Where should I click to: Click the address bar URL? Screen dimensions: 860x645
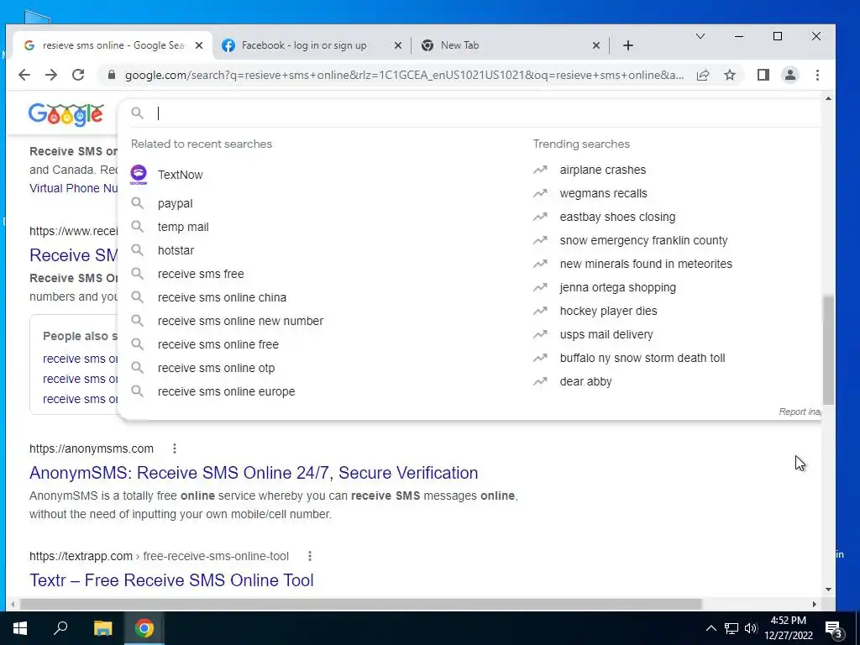click(404, 75)
